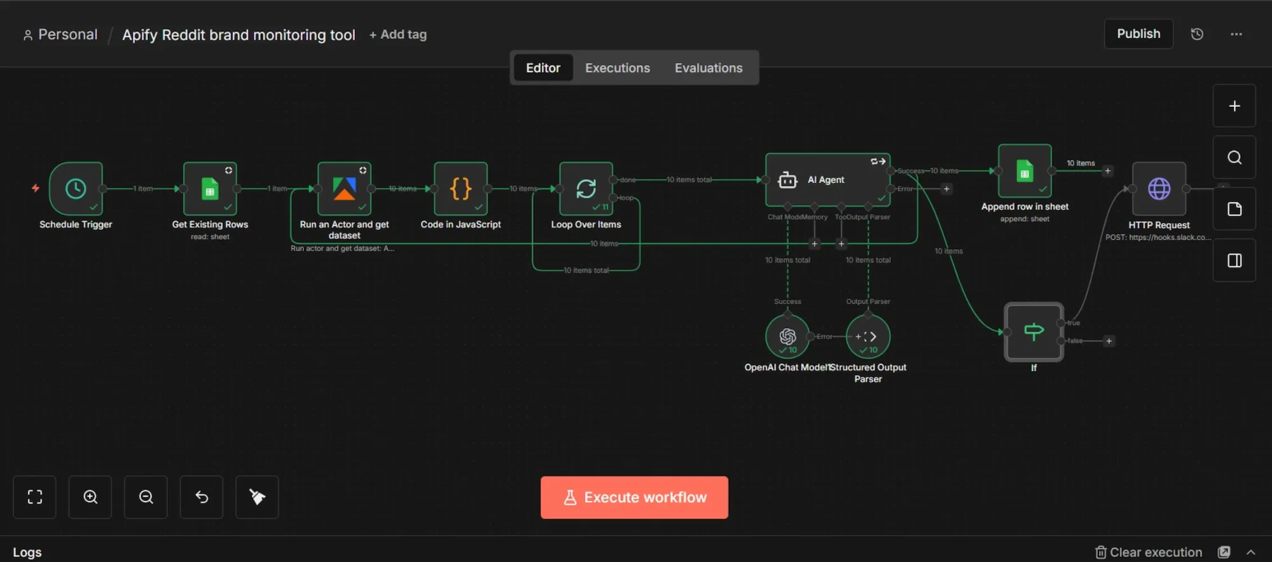
Task: Pop out the logs panel
Action: point(1224,552)
